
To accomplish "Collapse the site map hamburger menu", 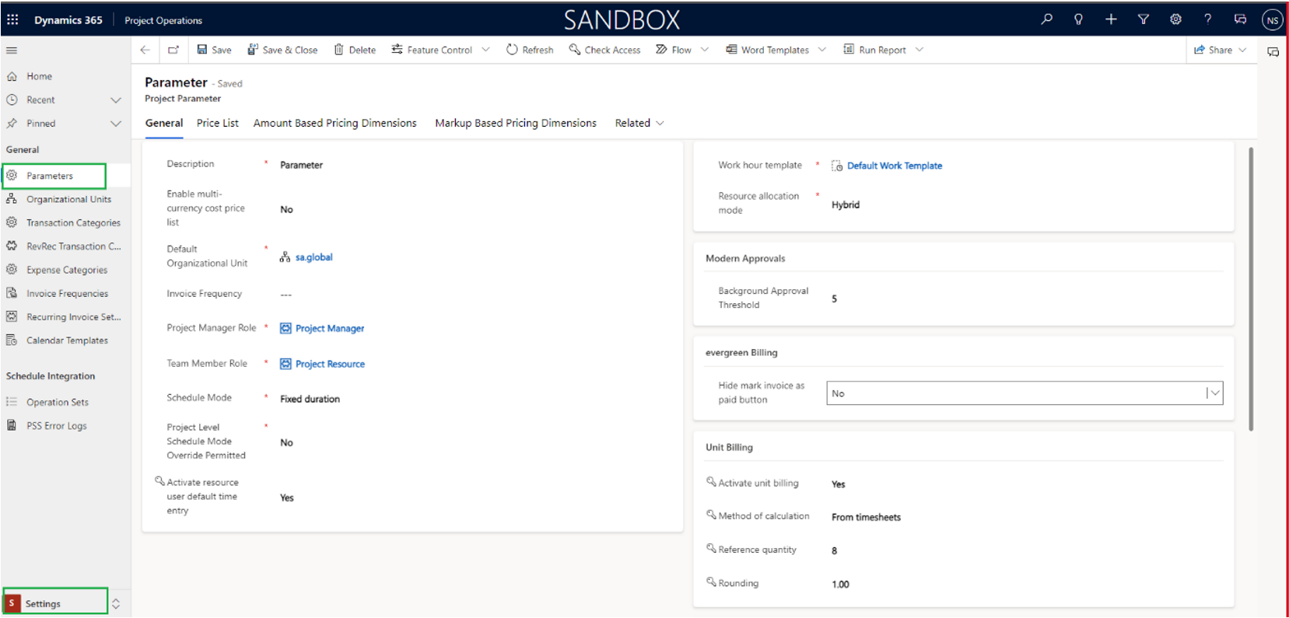I will (12, 50).
